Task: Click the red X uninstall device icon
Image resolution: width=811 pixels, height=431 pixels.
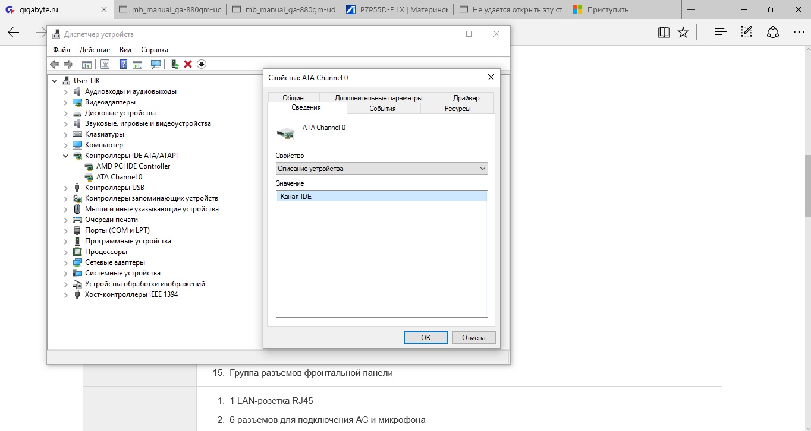Action: (x=188, y=64)
